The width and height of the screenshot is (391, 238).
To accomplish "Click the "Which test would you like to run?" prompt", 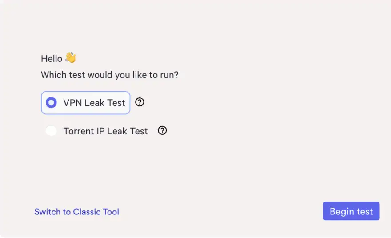I will (x=109, y=75).
